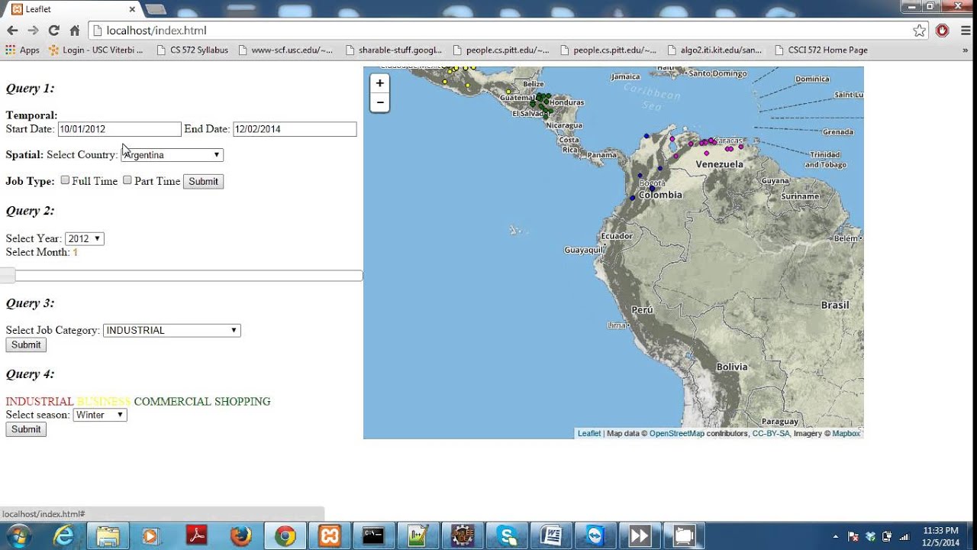The height and width of the screenshot is (550, 977).
Task: Open the Chrome hamburger menu
Action: pyautogui.click(x=966, y=31)
